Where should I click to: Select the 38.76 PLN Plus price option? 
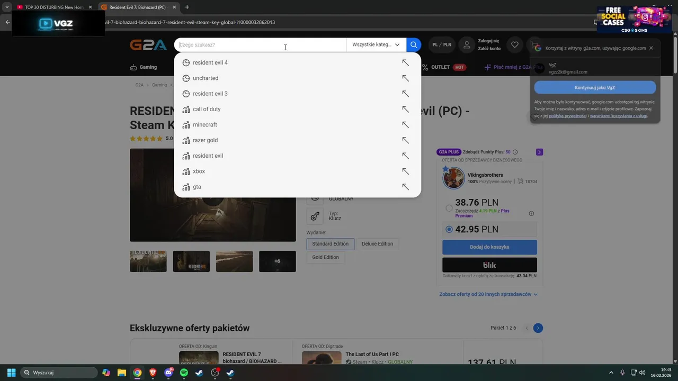[449, 208]
